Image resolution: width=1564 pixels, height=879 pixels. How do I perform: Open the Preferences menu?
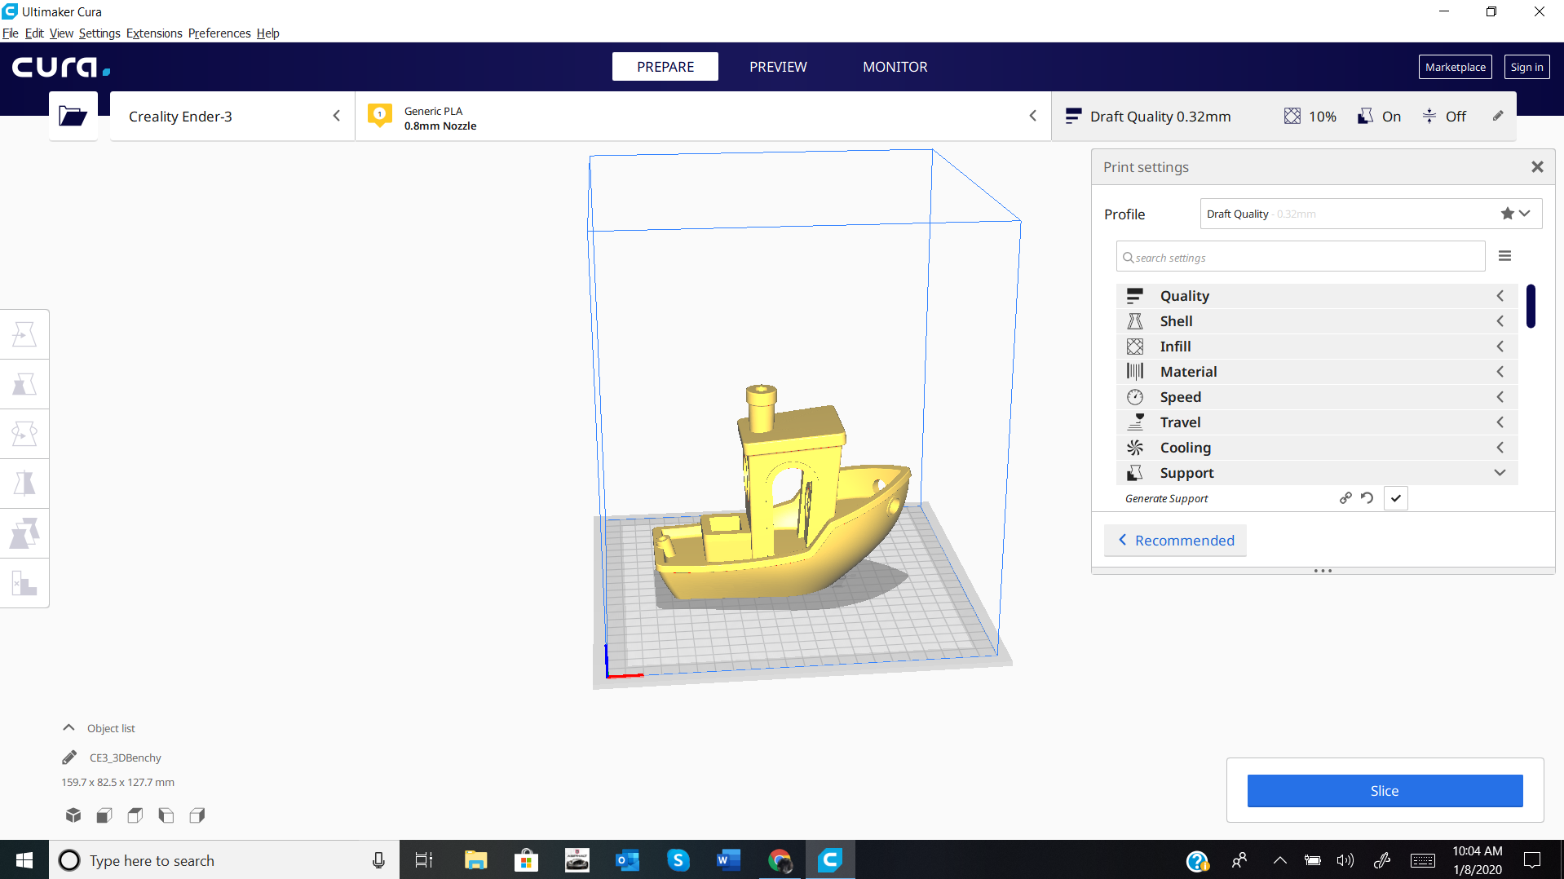pyautogui.click(x=219, y=33)
